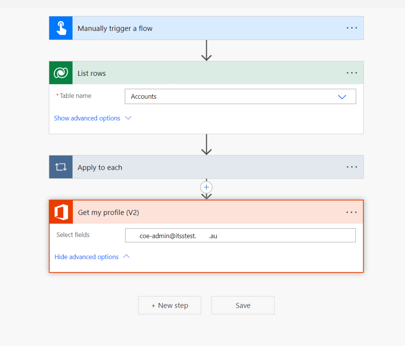405x346 pixels.
Task: Expand the Manually trigger a flow title
Action: (x=115, y=28)
